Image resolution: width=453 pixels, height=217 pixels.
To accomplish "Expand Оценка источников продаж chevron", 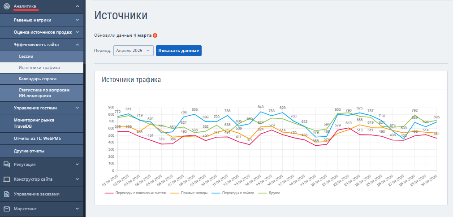I will tap(77, 32).
